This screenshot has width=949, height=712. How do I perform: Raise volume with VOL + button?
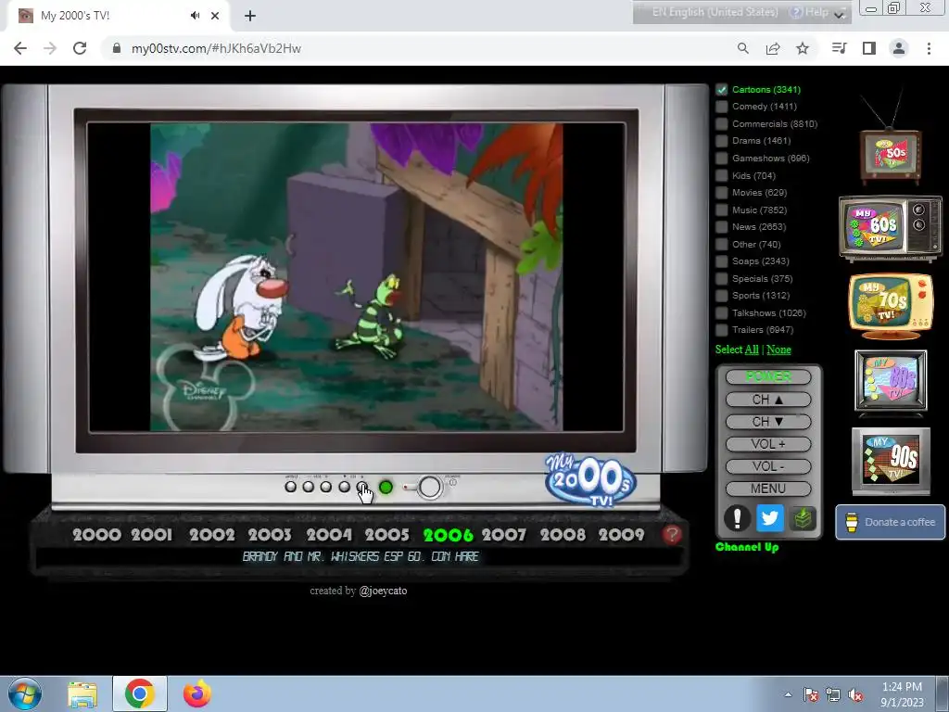tap(768, 444)
